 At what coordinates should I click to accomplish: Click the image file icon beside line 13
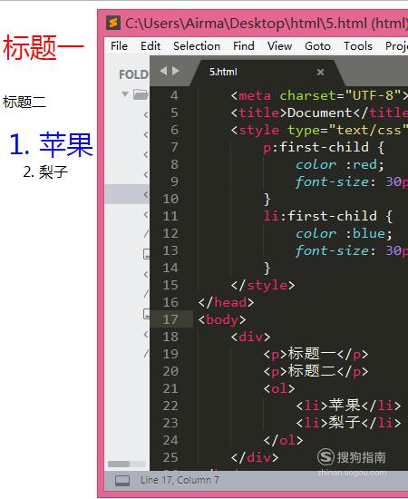coord(147,254)
